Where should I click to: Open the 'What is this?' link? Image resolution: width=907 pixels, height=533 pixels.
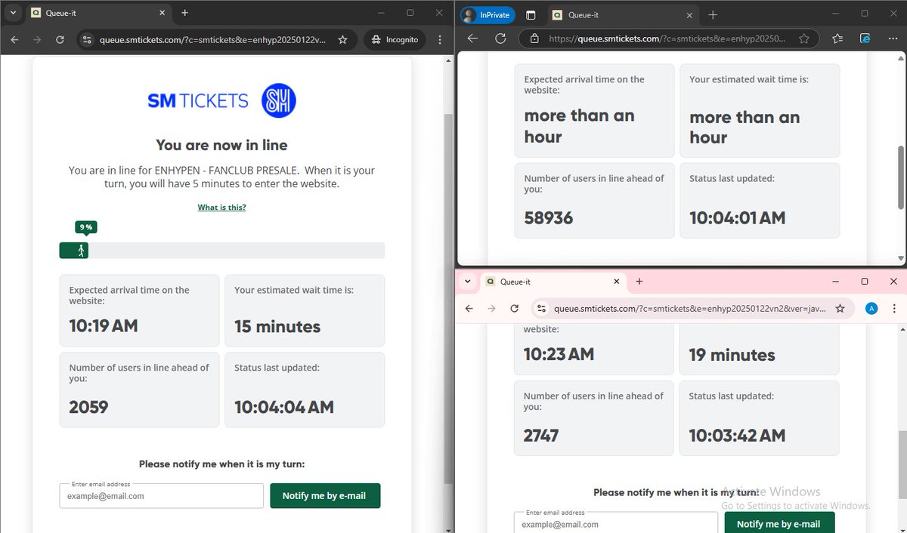point(221,207)
